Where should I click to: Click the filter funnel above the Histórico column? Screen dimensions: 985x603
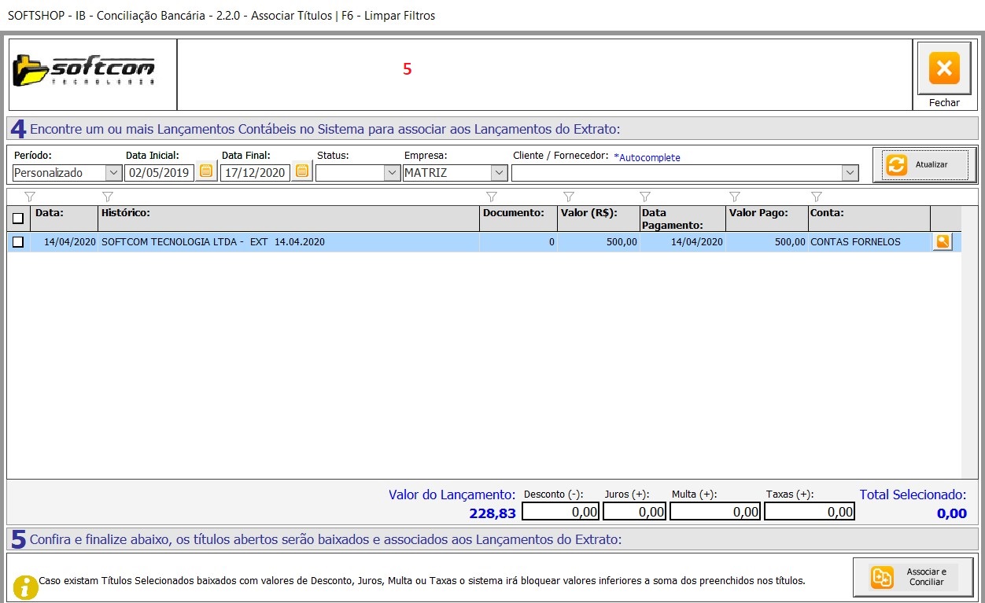[x=108, y=197]
